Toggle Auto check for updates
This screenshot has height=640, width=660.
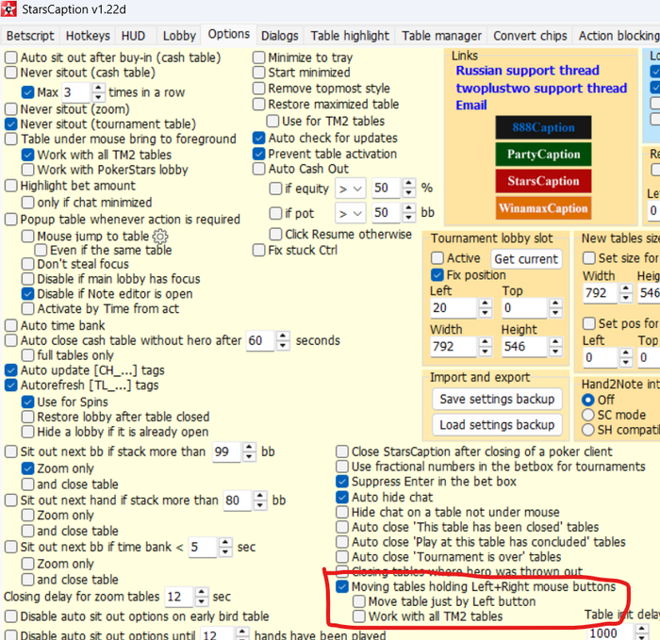259,138
